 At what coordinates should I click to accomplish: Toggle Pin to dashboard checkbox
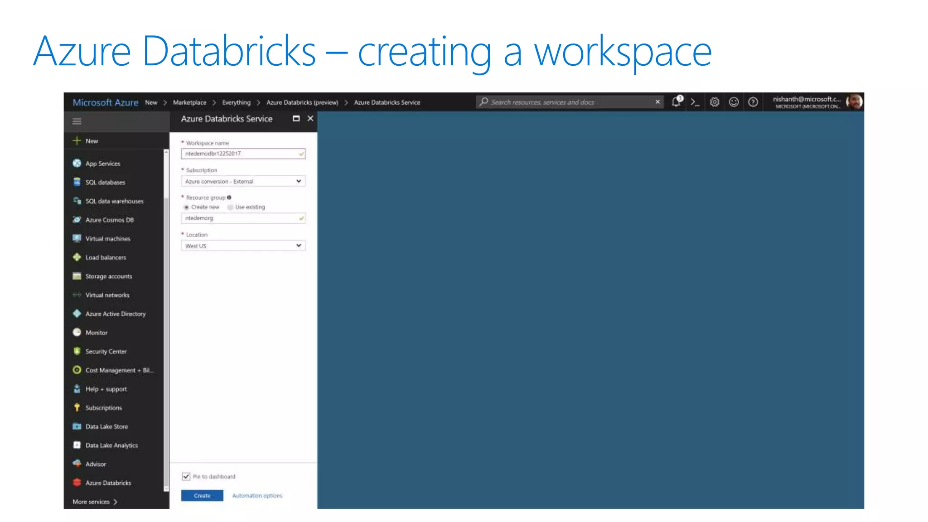pos(186,476)
